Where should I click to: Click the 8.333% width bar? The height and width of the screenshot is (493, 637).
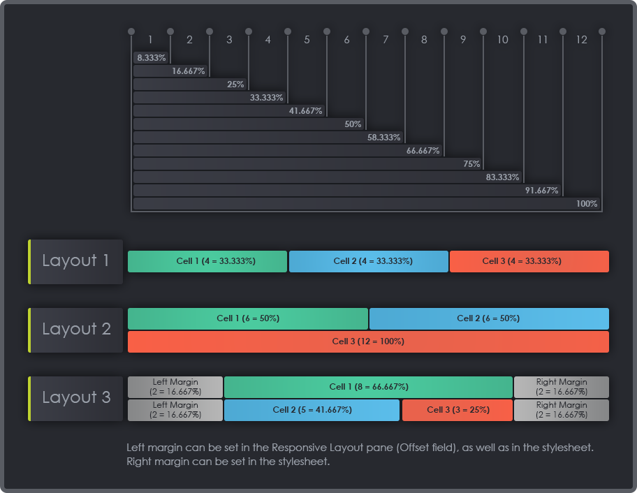pos(151,58)
